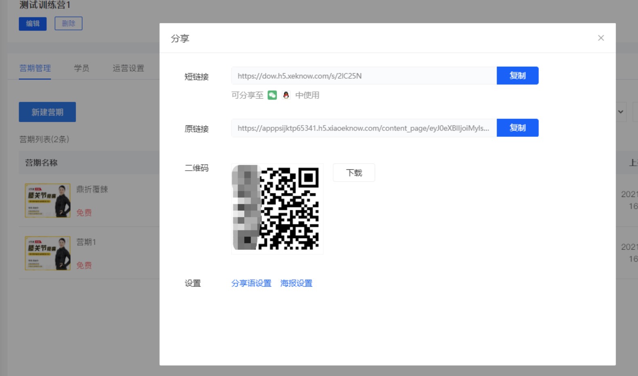Close the 分享 dialog with X
This screenshot has height=376, width=638.
601,38
